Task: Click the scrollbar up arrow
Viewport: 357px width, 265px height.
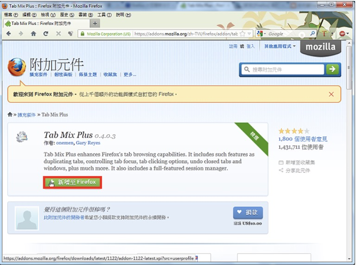Action: pyautogui.click(x=349, y=43)
